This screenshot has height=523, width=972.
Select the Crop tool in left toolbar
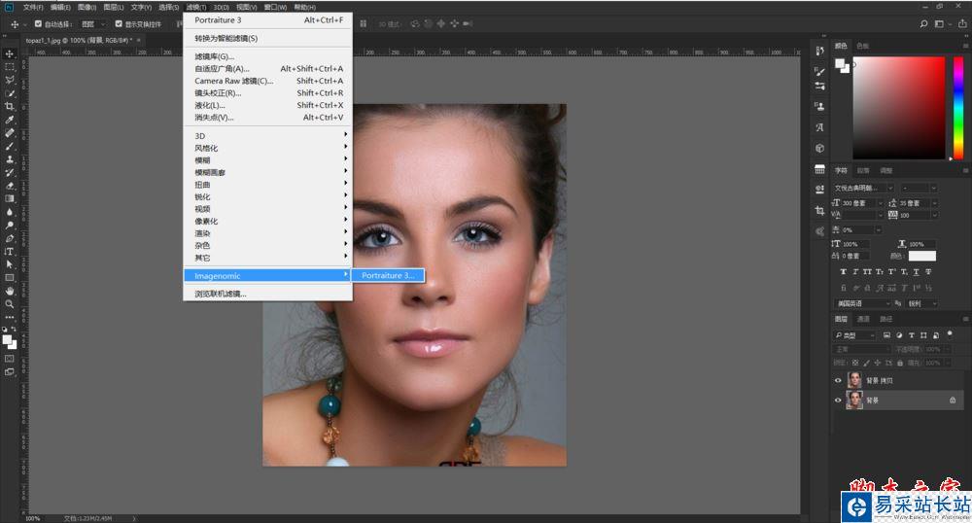point(10,106)
